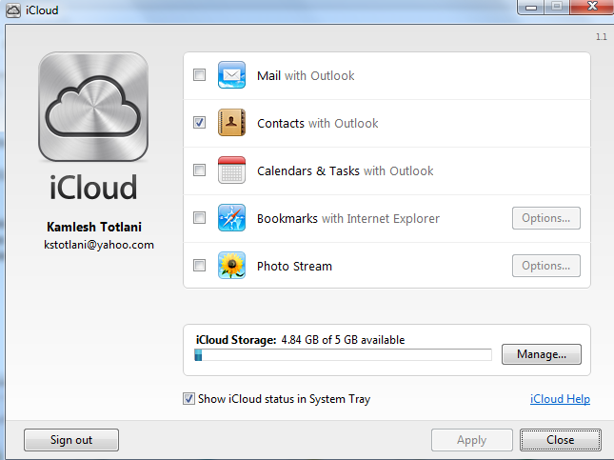
Task: Minimize the iCloud window
Action: coord(530,7)
